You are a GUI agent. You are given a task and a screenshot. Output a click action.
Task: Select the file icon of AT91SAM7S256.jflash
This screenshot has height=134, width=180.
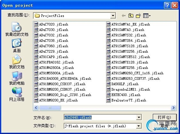tap(108, 51)
